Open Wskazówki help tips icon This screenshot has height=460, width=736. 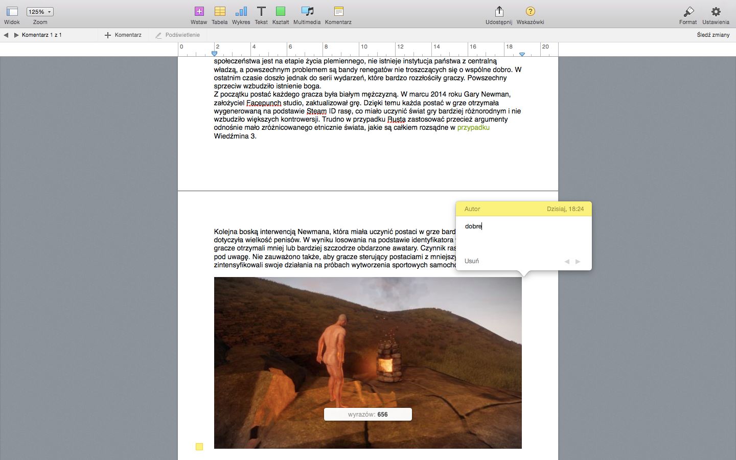point(530,11)
